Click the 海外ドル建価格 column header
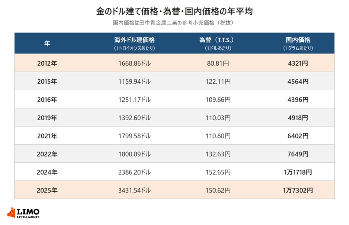Image resolution: width=349 pixels, height=225 pixels. [x=134, y=44]
